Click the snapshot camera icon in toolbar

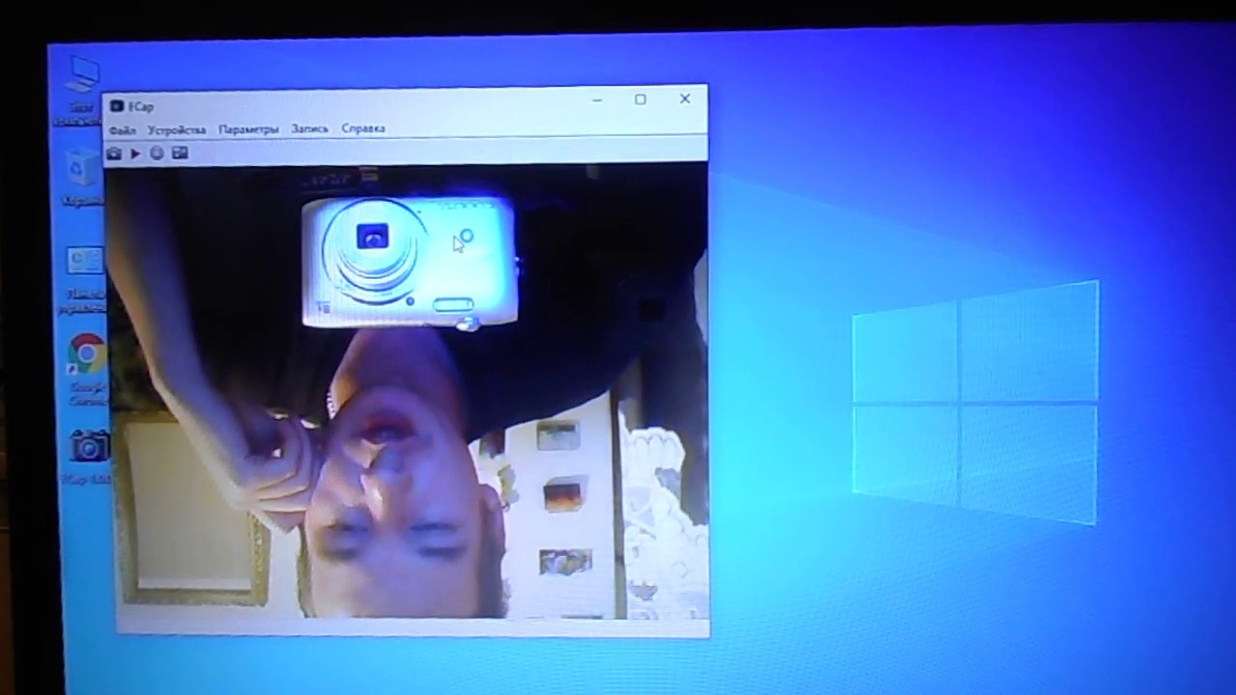pos(114,153)
